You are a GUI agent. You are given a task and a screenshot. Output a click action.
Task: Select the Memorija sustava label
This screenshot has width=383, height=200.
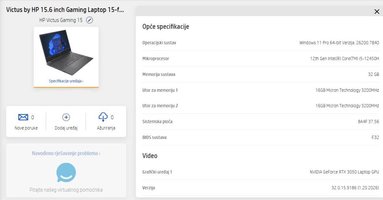pos(159,74)
